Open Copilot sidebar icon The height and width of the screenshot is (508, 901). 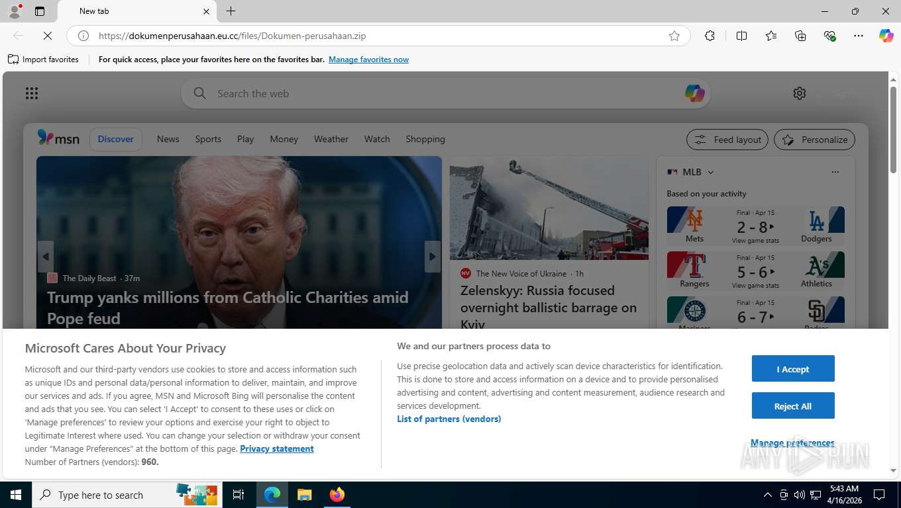[886, 36]
